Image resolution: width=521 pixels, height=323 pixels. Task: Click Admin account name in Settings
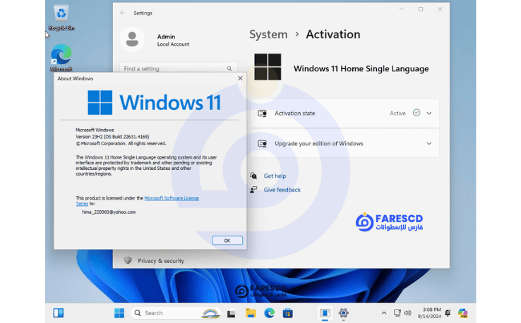[x=166, y=37]
